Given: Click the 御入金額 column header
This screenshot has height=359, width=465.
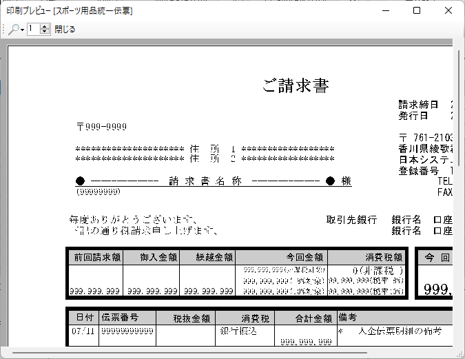Looking at the screenshot, I should pyautogui.click(x=152, y=257).
